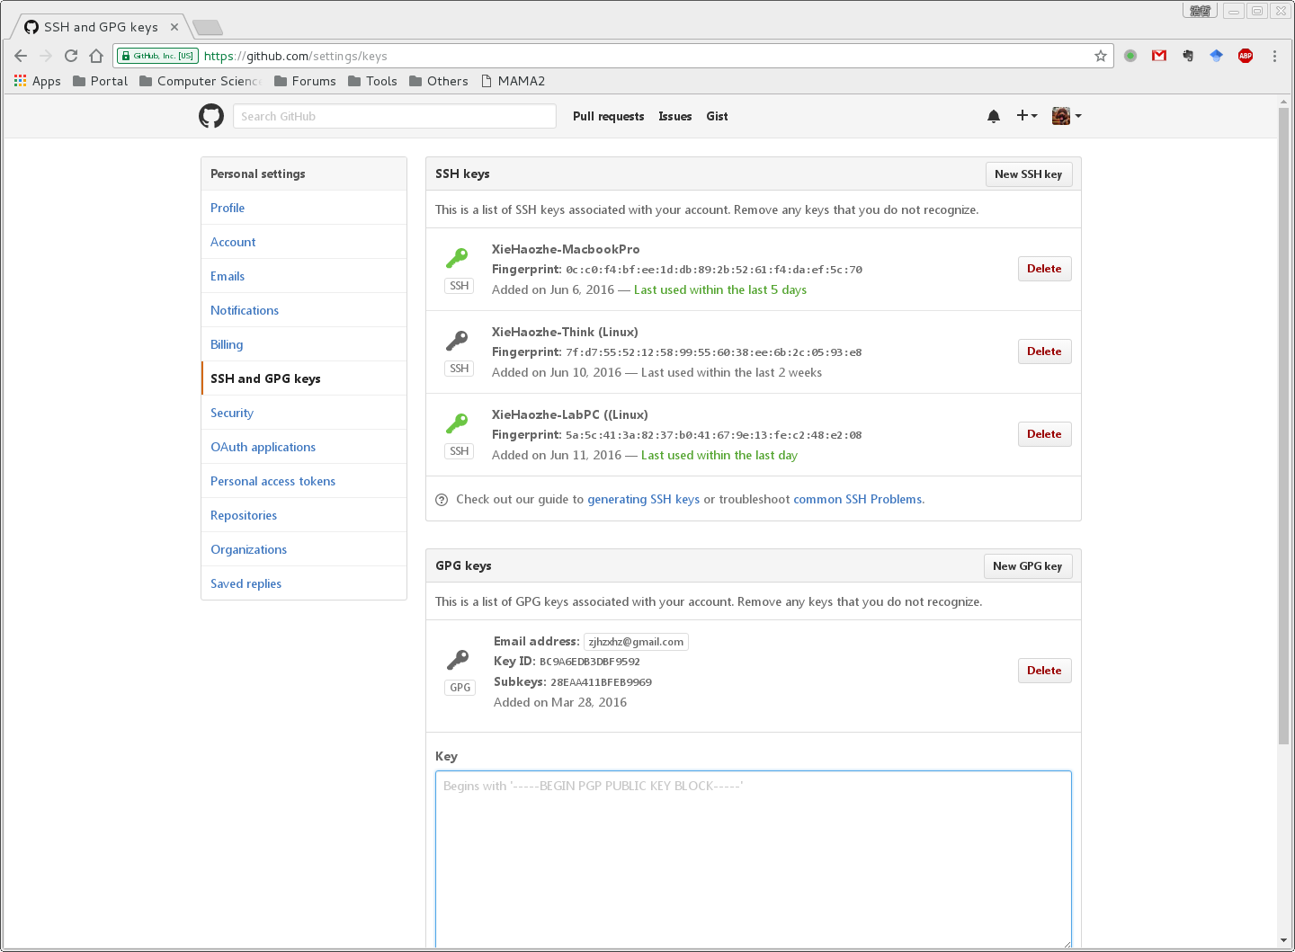Screen dimensions: 1295x952
Task: Open OAuth applications settings
Action: pyautogui.click(x=304, y=447)
